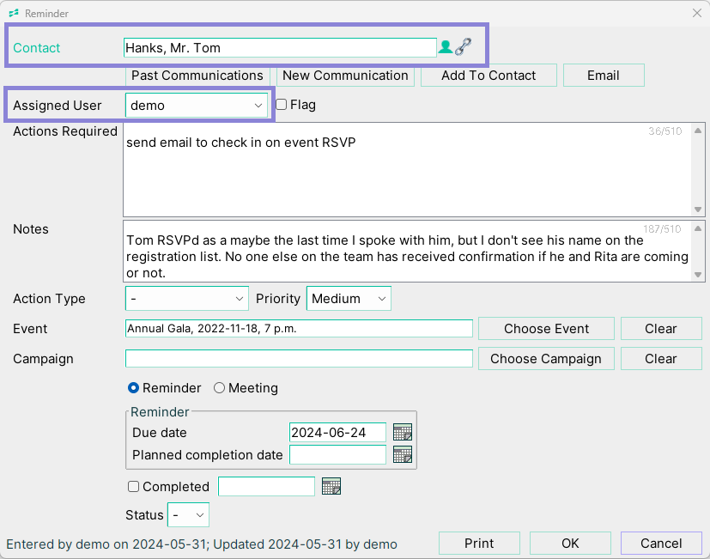Open the Due date calendar picker
The image size is (710, 559).
(403, 432)
